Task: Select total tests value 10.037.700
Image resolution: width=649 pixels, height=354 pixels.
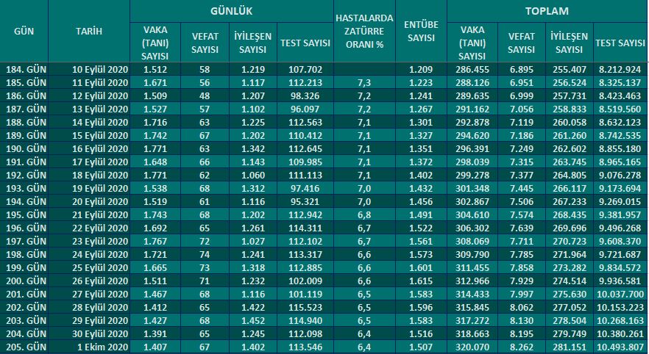Action: point(620,294)
